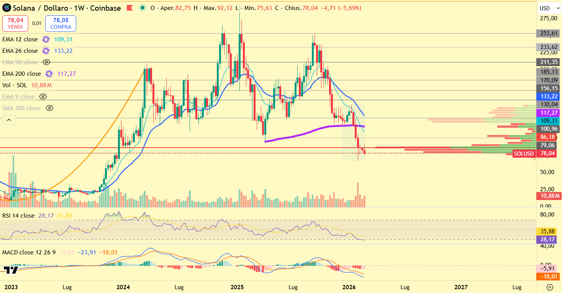The height and width of the screenshot is (293, 562).
Task: Click Coinbase in the symbol title
Action: 105,8
